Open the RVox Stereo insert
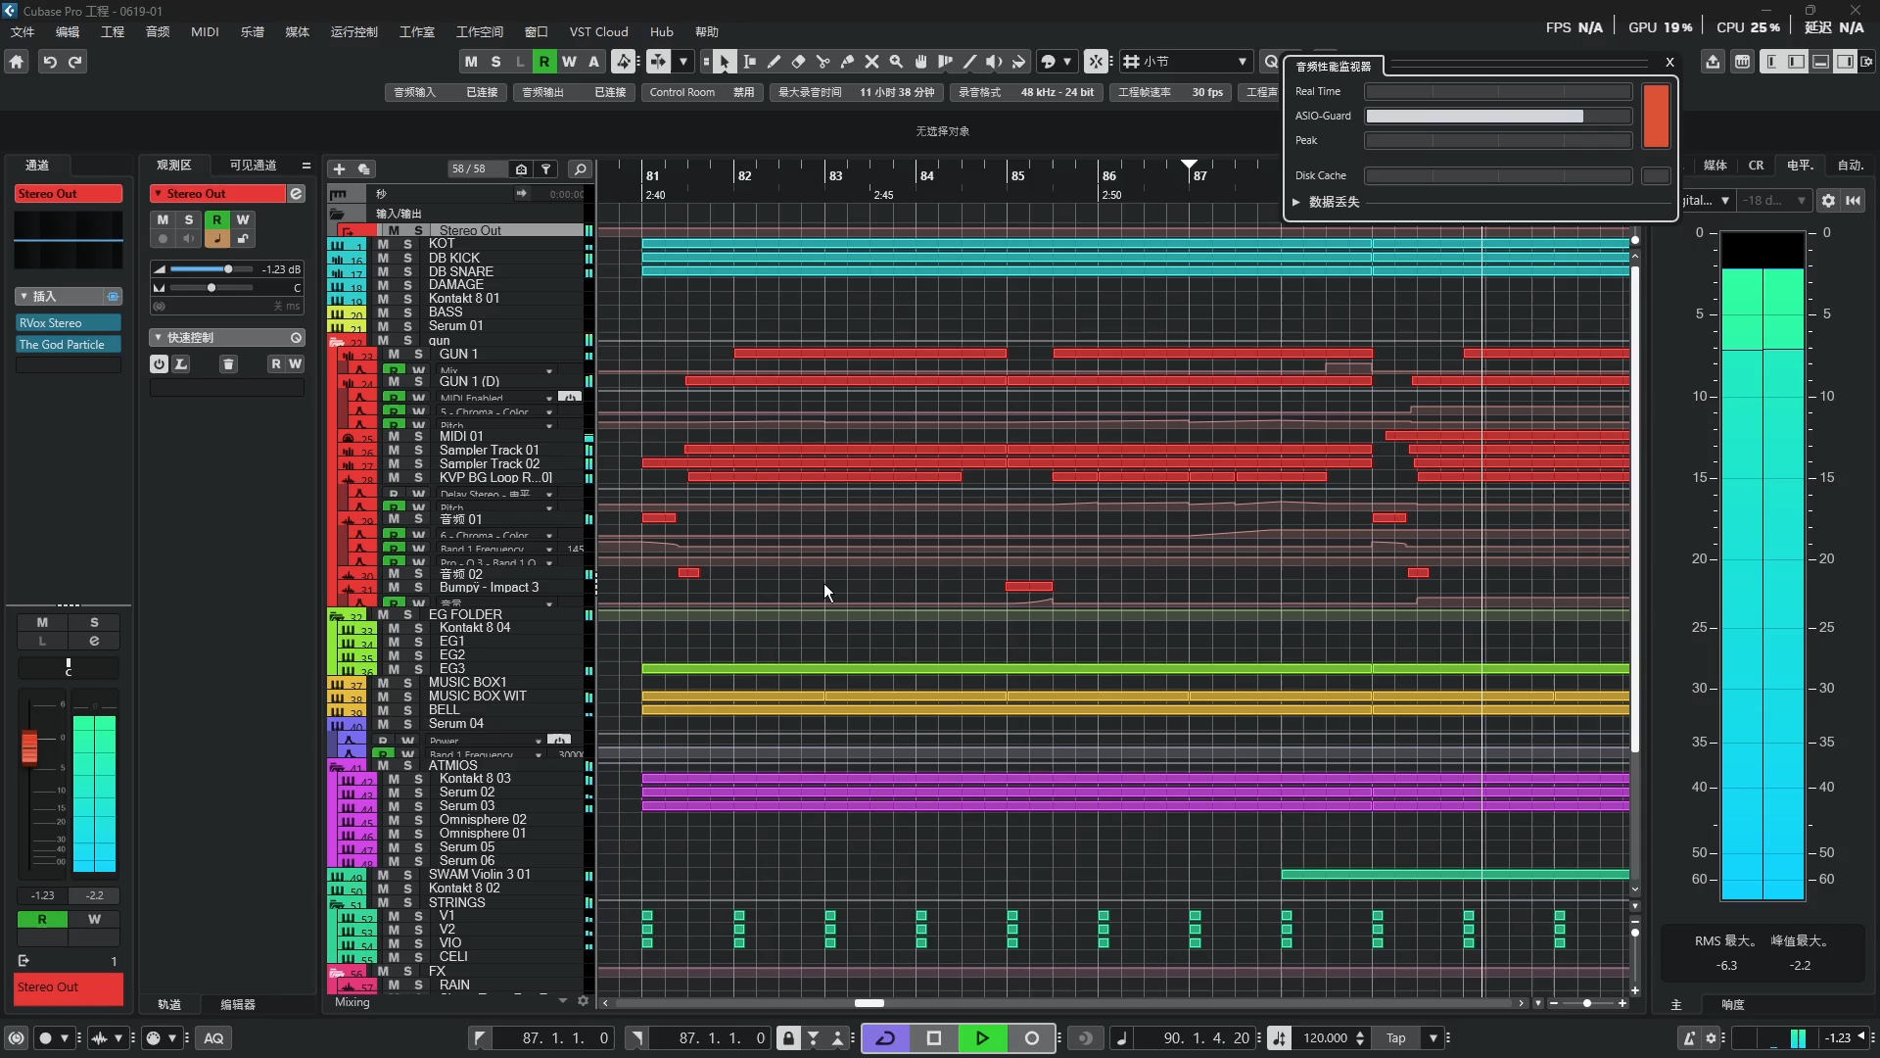 click(68, 323)
